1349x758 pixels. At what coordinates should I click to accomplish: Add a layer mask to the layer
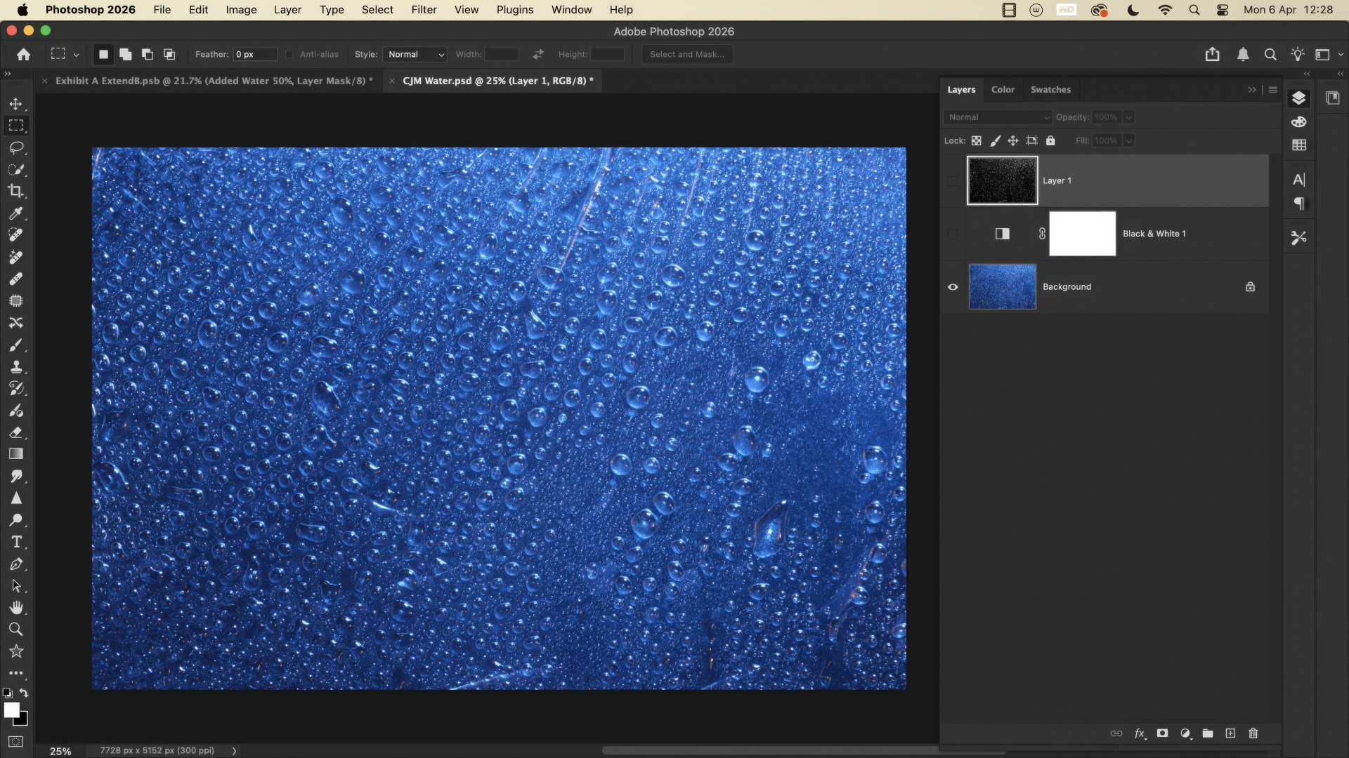coord(1162,733)
